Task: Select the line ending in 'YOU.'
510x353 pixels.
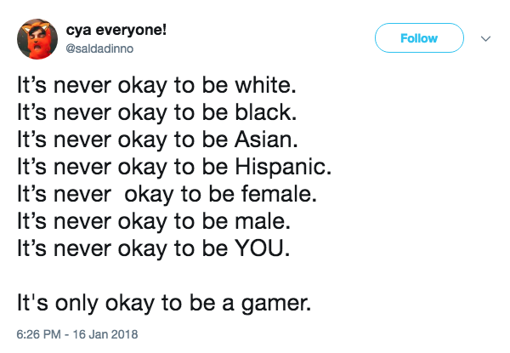Action: [153, 249]
